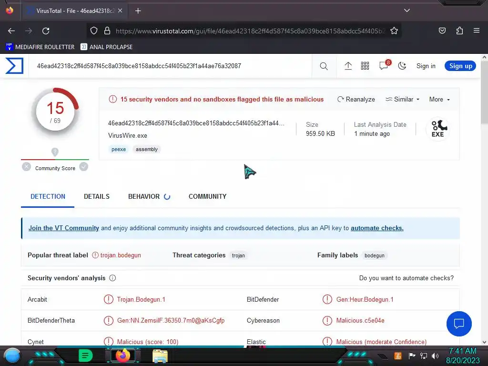Image resolution: width=488 pixels, height=366 pixels.
Task: Click the Security vendors' analysis info icon
Action: pyautogui.click(x=112, y=278)
